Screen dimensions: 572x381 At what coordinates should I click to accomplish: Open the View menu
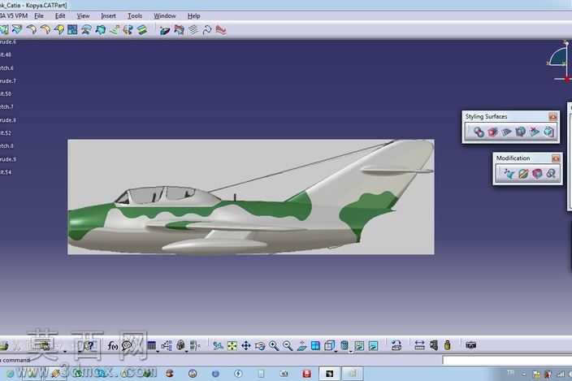tap(83, 16)
